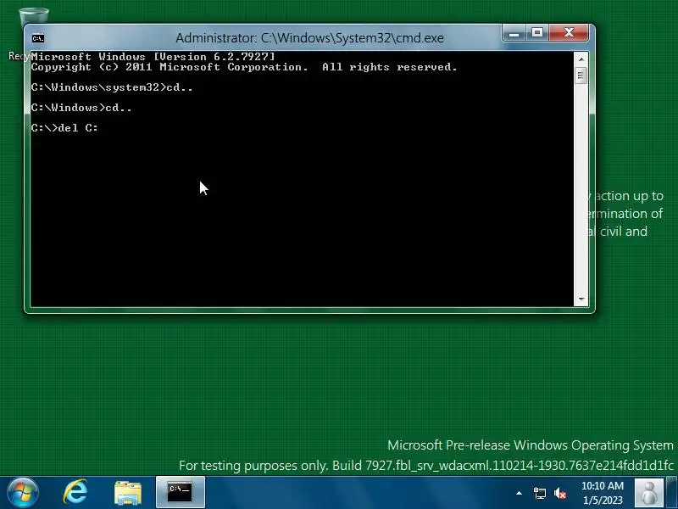Click the muted volume tray icon
Screen dimensions: 678x509
point(560,493)
